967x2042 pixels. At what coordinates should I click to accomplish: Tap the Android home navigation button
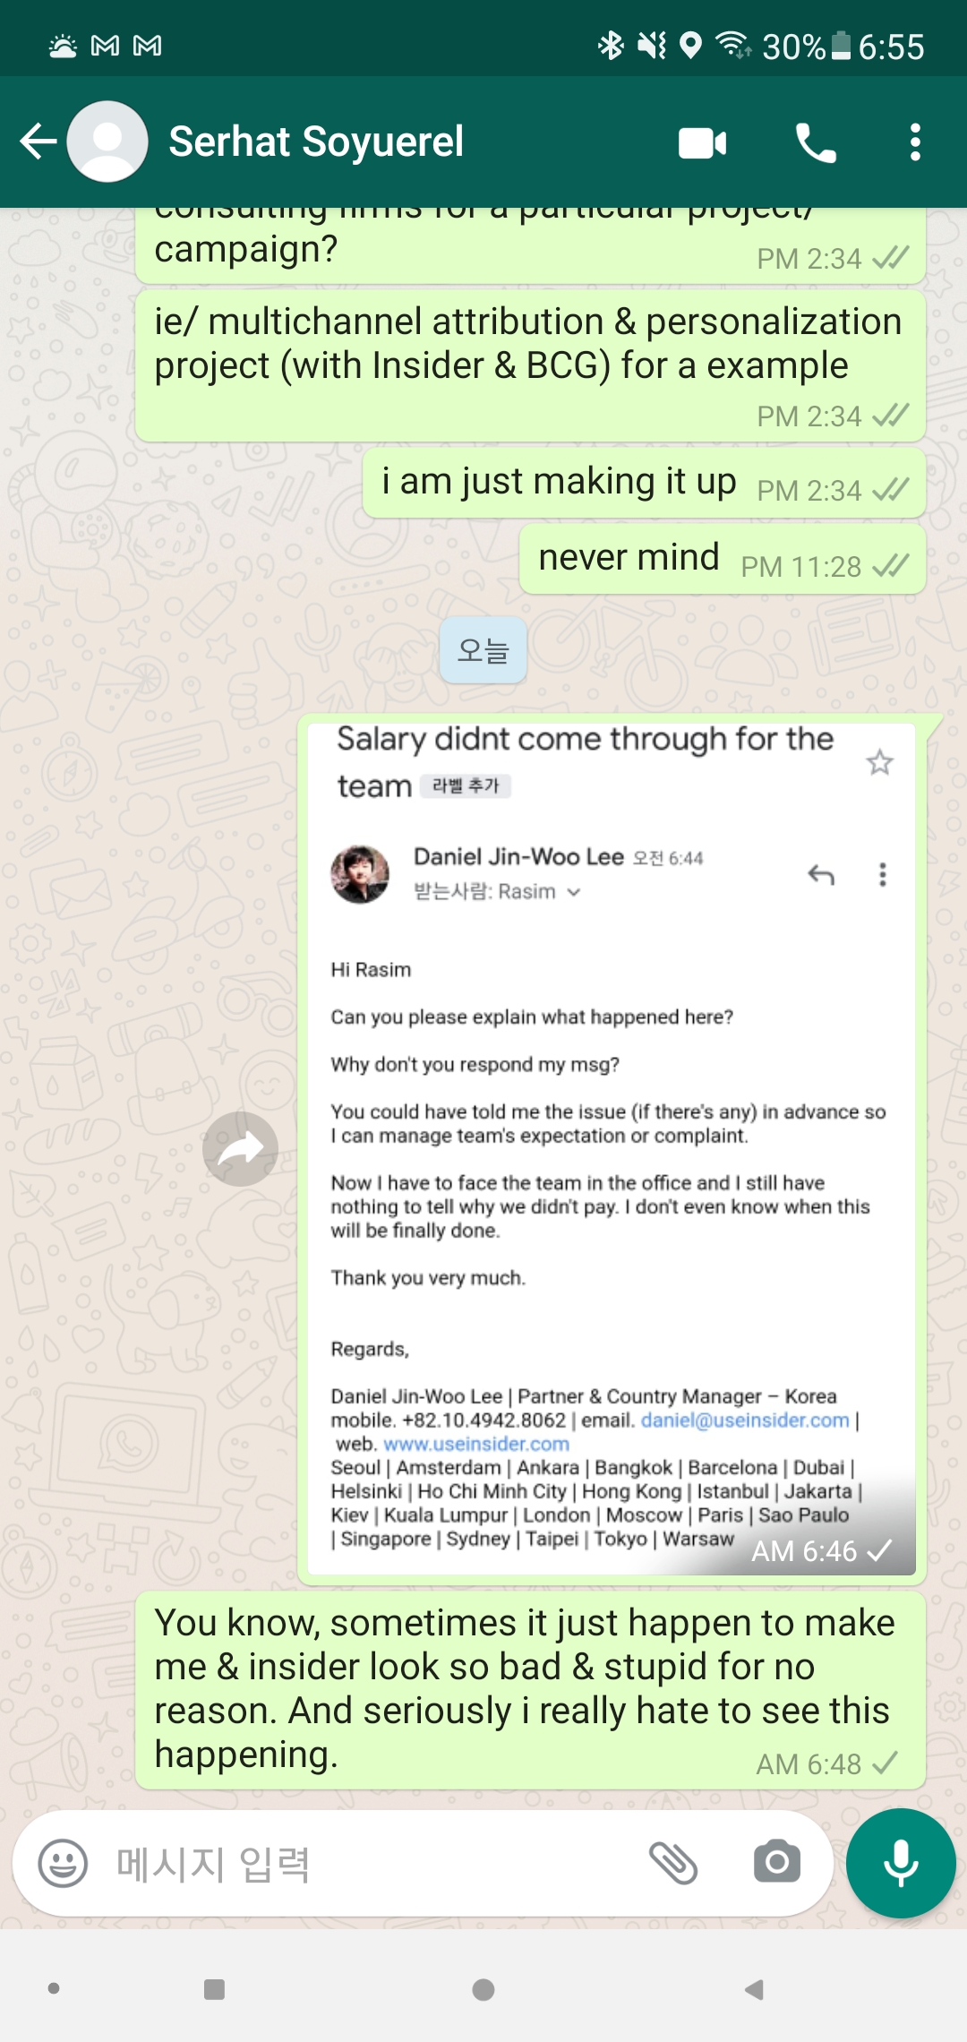tap(483, 1989)
